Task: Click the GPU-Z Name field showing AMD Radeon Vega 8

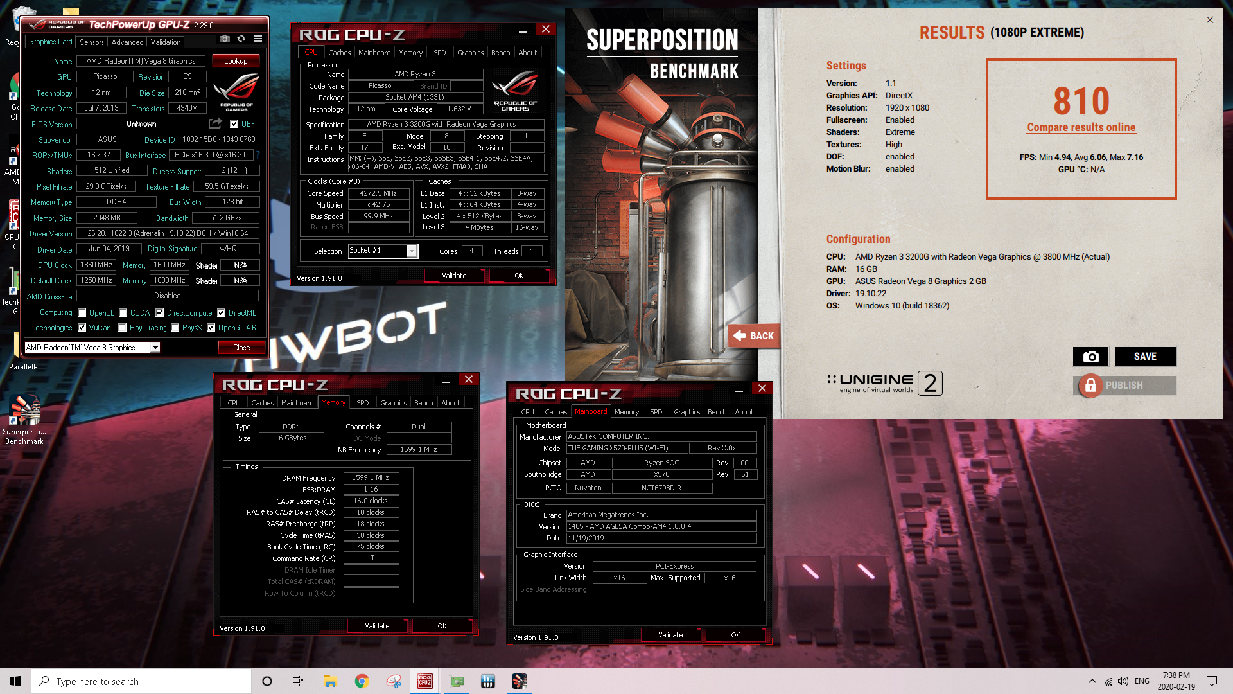Action: tap(141, 61)
